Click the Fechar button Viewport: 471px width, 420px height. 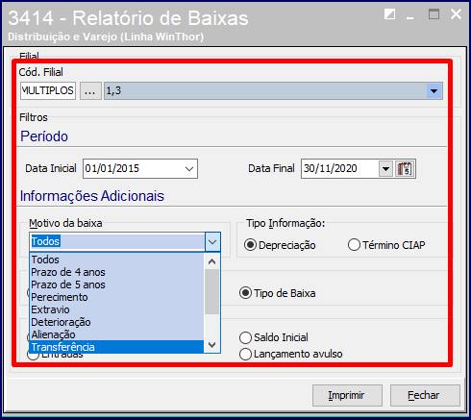tap(425, 395)
